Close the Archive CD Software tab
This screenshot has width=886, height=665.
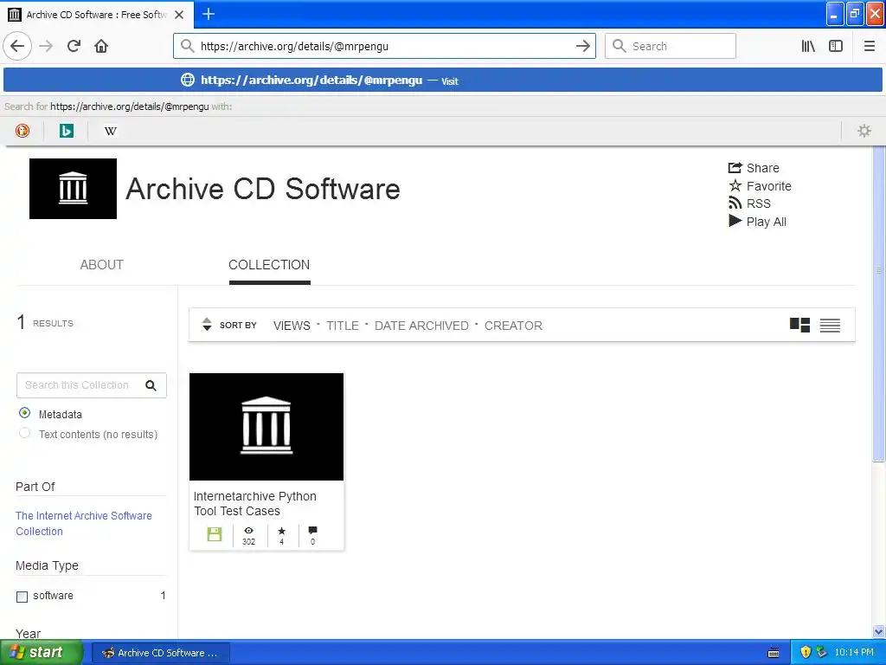tap(179, 15)
